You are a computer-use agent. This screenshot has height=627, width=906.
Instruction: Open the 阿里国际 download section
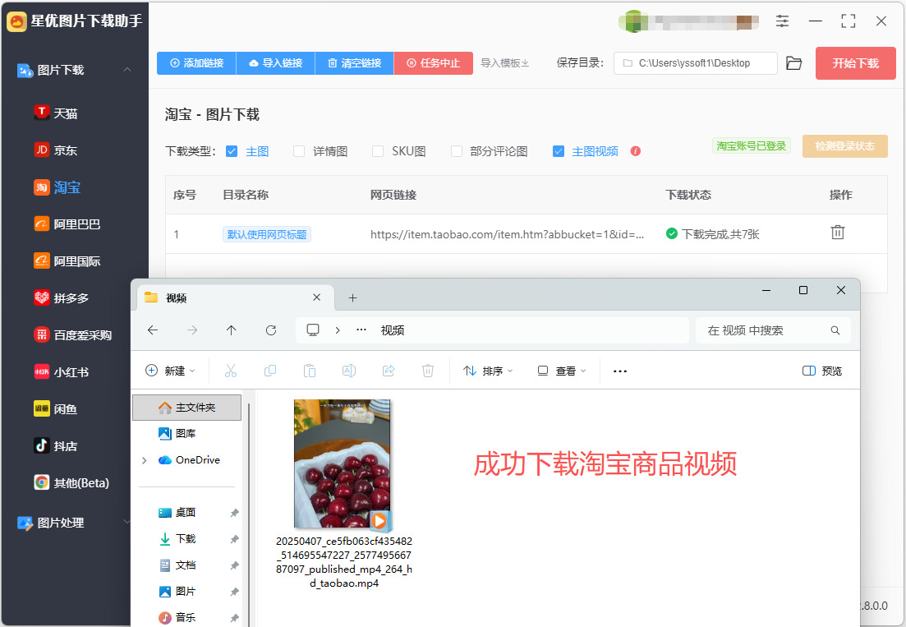tap(67, 261)
